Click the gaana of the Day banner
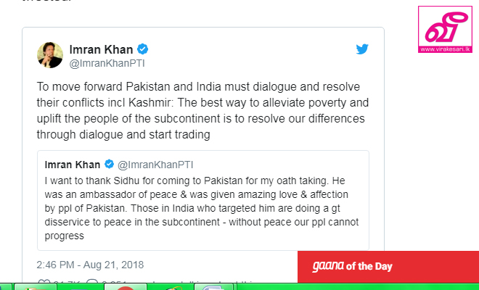479x290 pixels. click(x=388, y=267)
